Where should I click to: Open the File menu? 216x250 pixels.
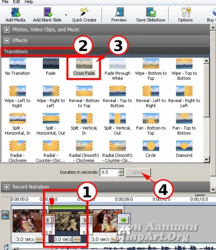[5, 2]
